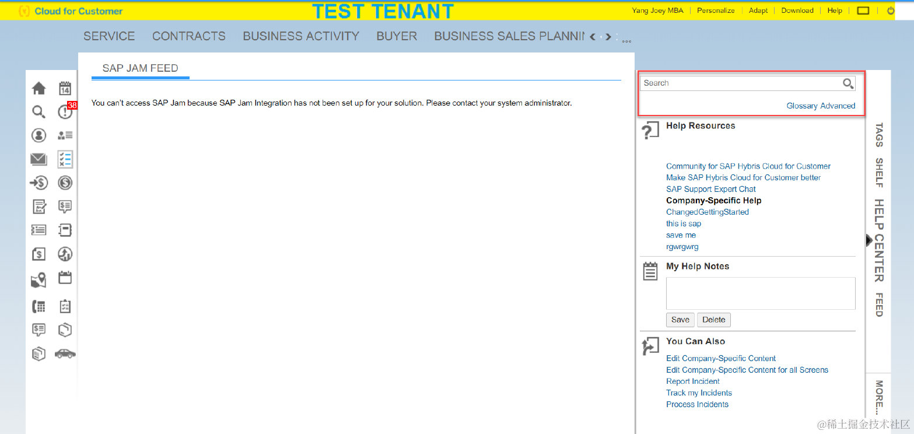Open the 'this is sap' link

[x=684, y=223]
